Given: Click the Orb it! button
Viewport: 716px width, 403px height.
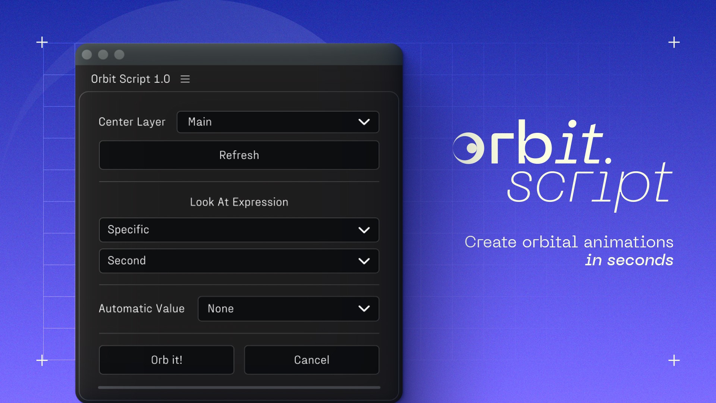Looking at the screenshot, I should pyautogui.click(x=166, y=360).
